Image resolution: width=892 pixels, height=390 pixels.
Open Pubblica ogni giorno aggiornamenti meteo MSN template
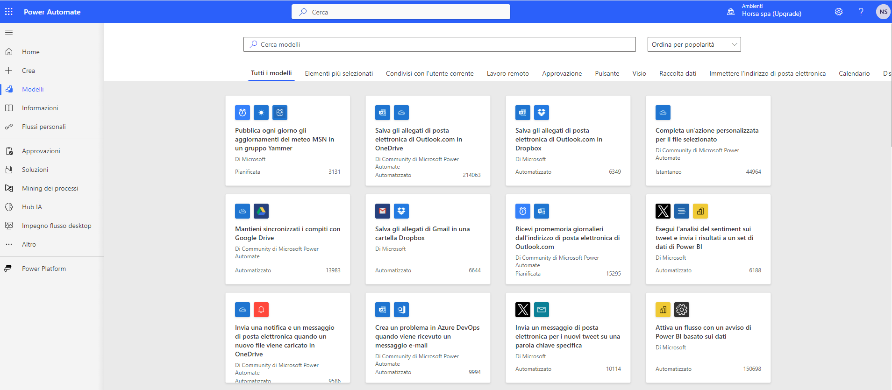pos(288,141)
